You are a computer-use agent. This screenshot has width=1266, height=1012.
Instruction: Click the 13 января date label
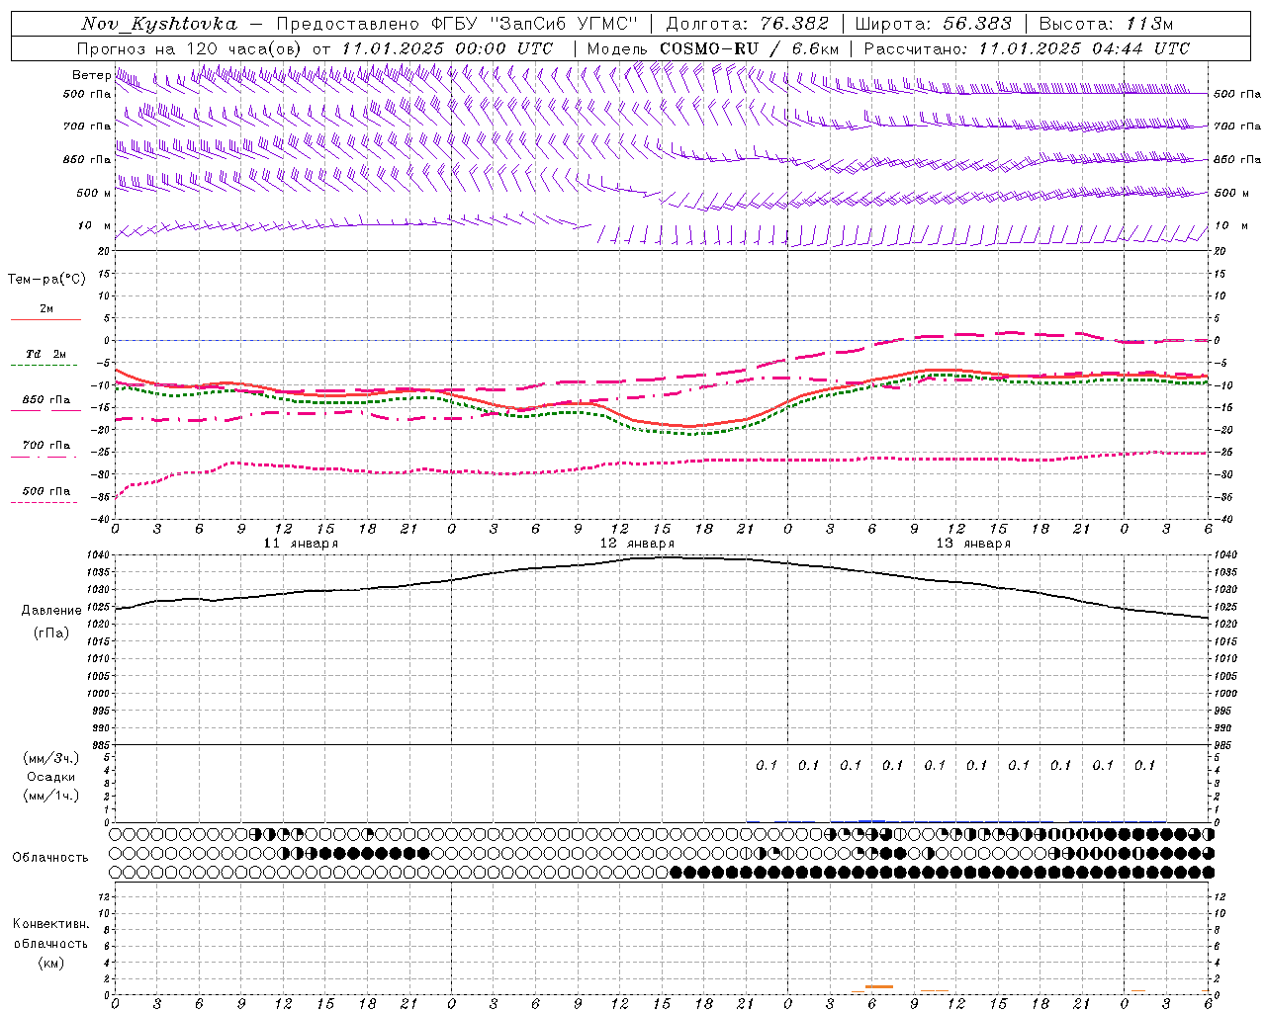click(x=973, y=544)
